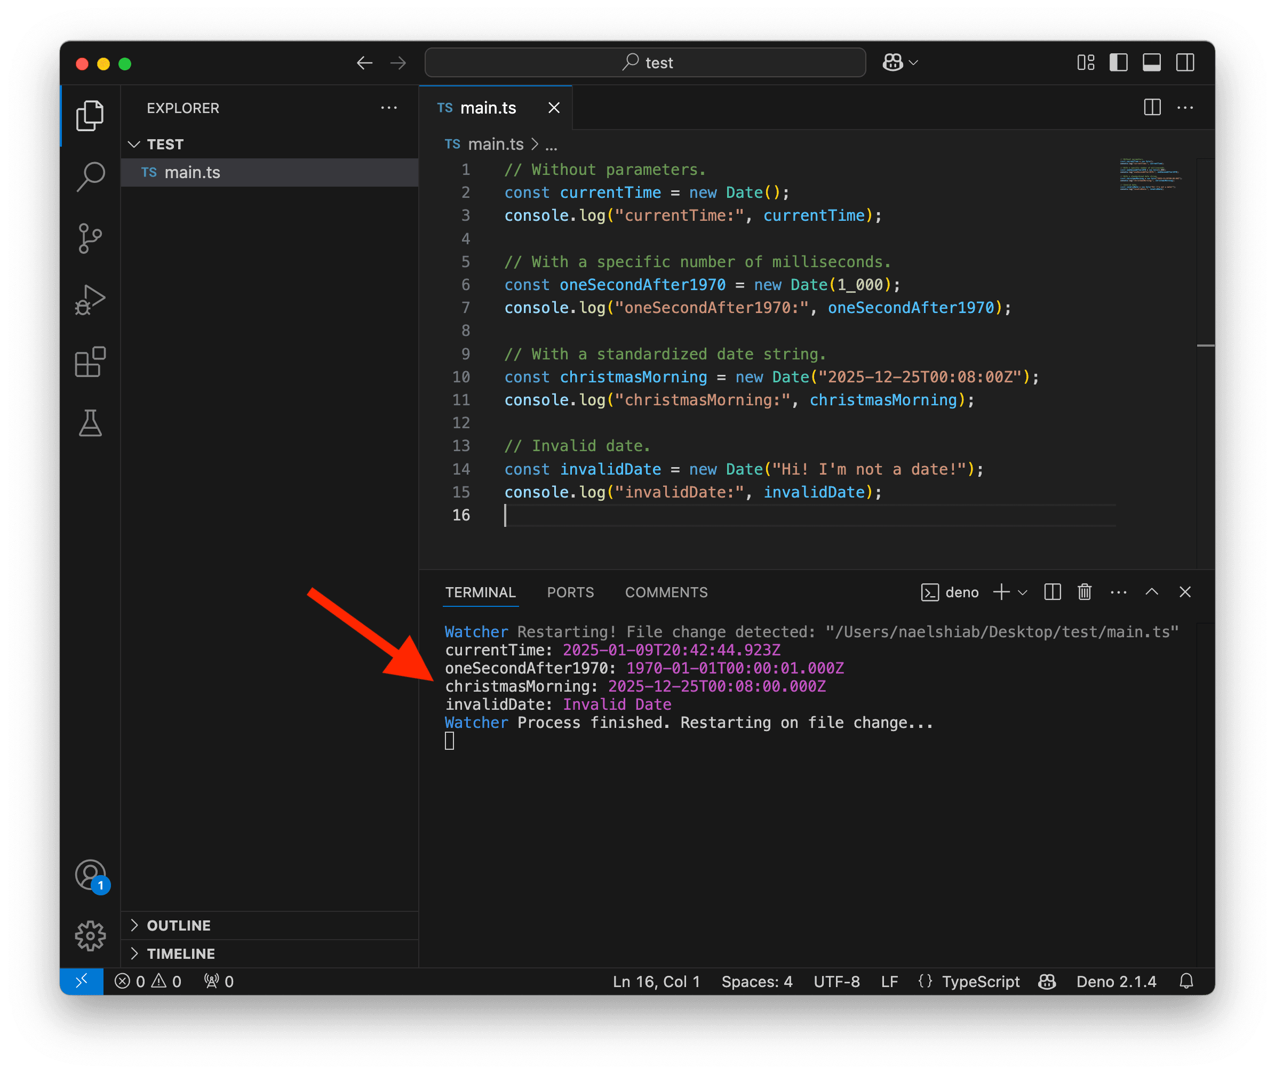This screenshot has width=1275, height=1074.
Task: Switch to the PORTS tab
Action: pyautogui.click(x=570, y=592)
